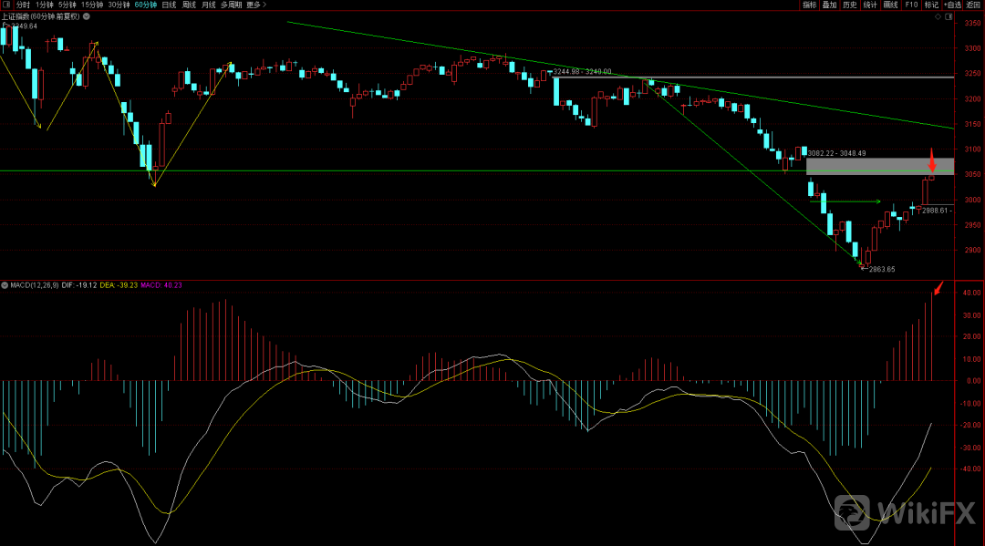The width and height of the screenshot is (985, 546).
Task: Click the 叠加 overlay button
Action: (829, 5)
